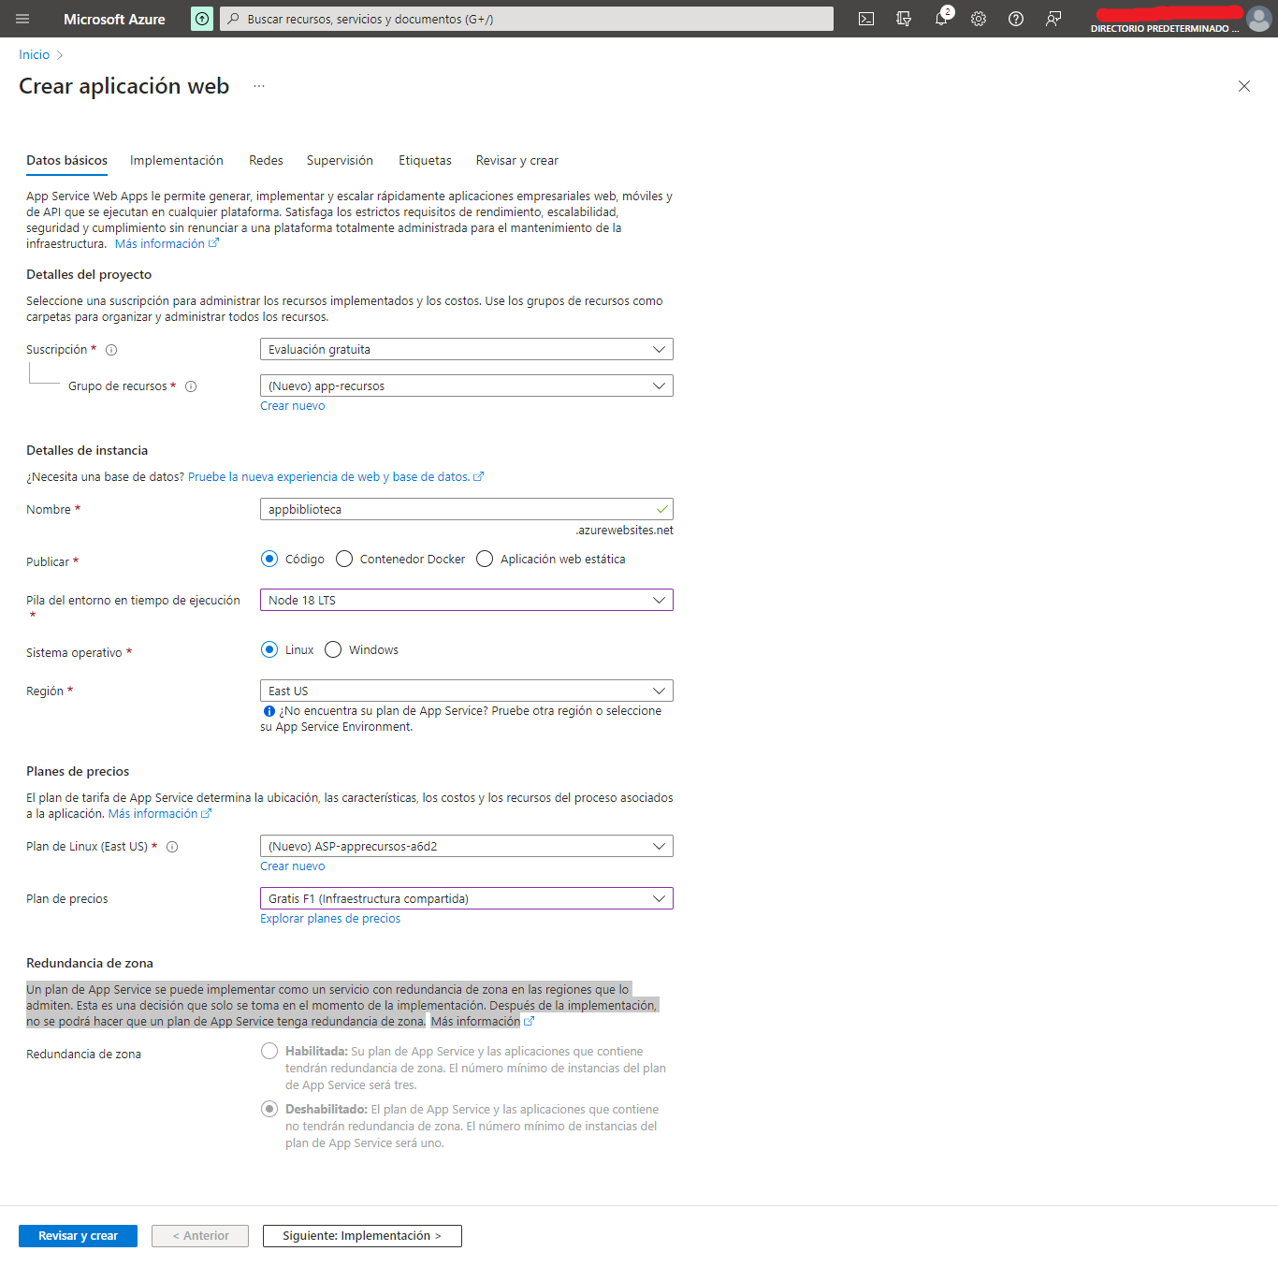
Task: Switch to Datos básicos tab
Action: [x=66, y=161]
